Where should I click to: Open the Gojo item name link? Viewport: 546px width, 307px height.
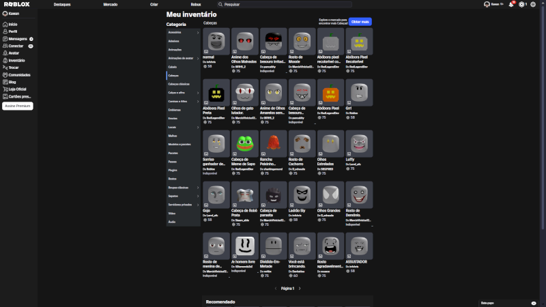click(x=207, y=211)
